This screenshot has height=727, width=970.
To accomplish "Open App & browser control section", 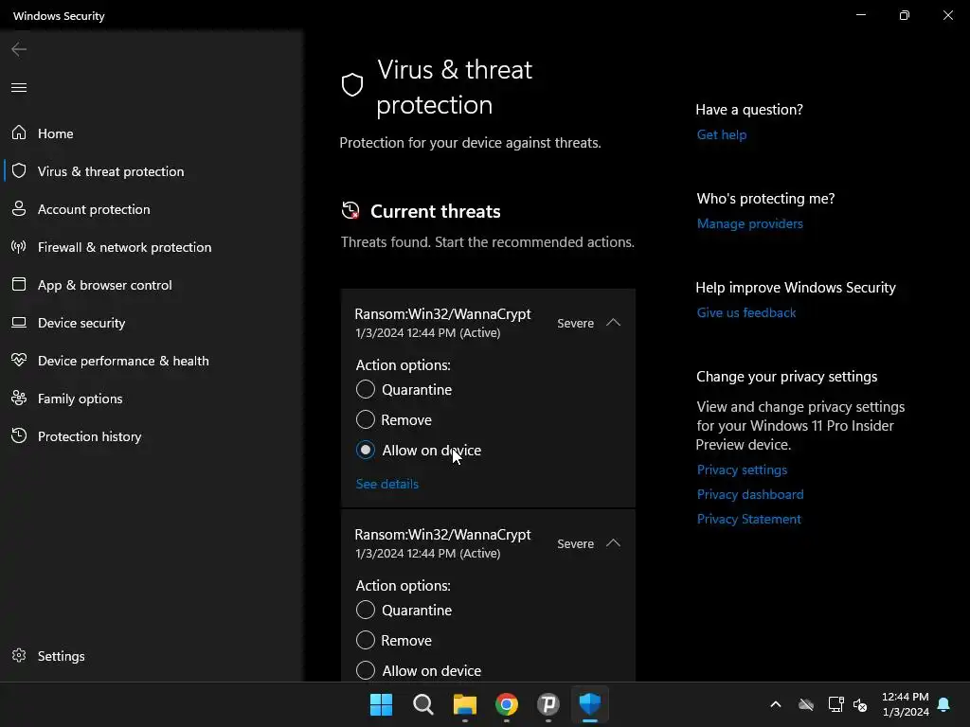I will (104, 285).
